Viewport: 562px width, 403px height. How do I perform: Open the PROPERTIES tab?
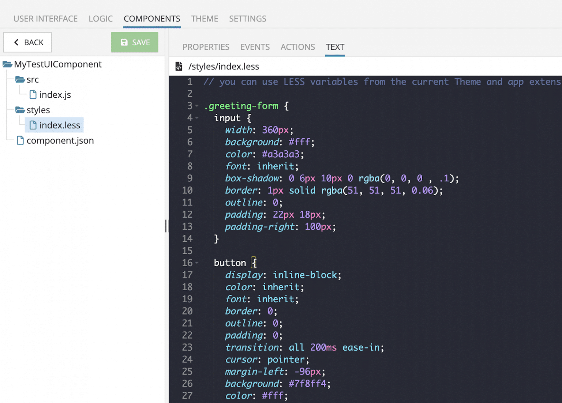point(206,47)
